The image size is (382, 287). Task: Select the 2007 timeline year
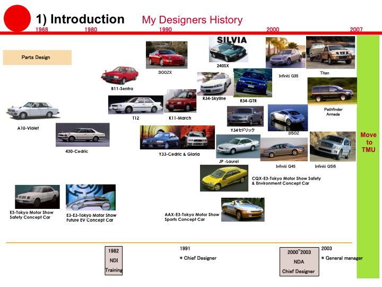click(x=356, y=30)
